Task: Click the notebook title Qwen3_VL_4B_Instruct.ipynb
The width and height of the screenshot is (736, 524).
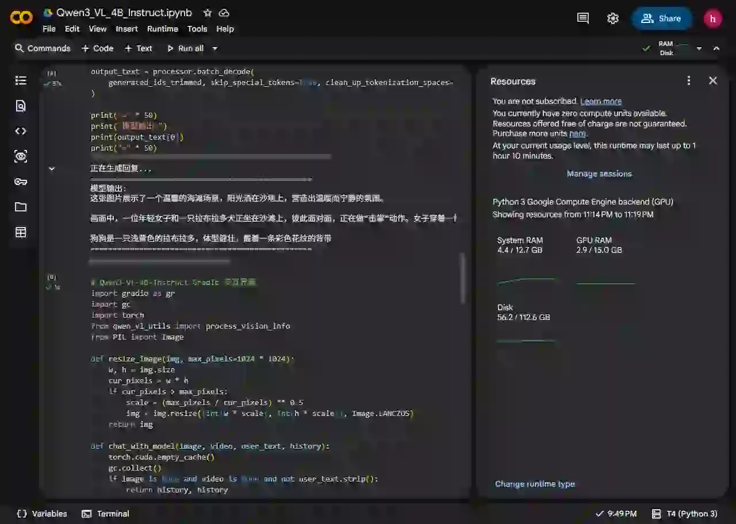Action: coord(124,13)
